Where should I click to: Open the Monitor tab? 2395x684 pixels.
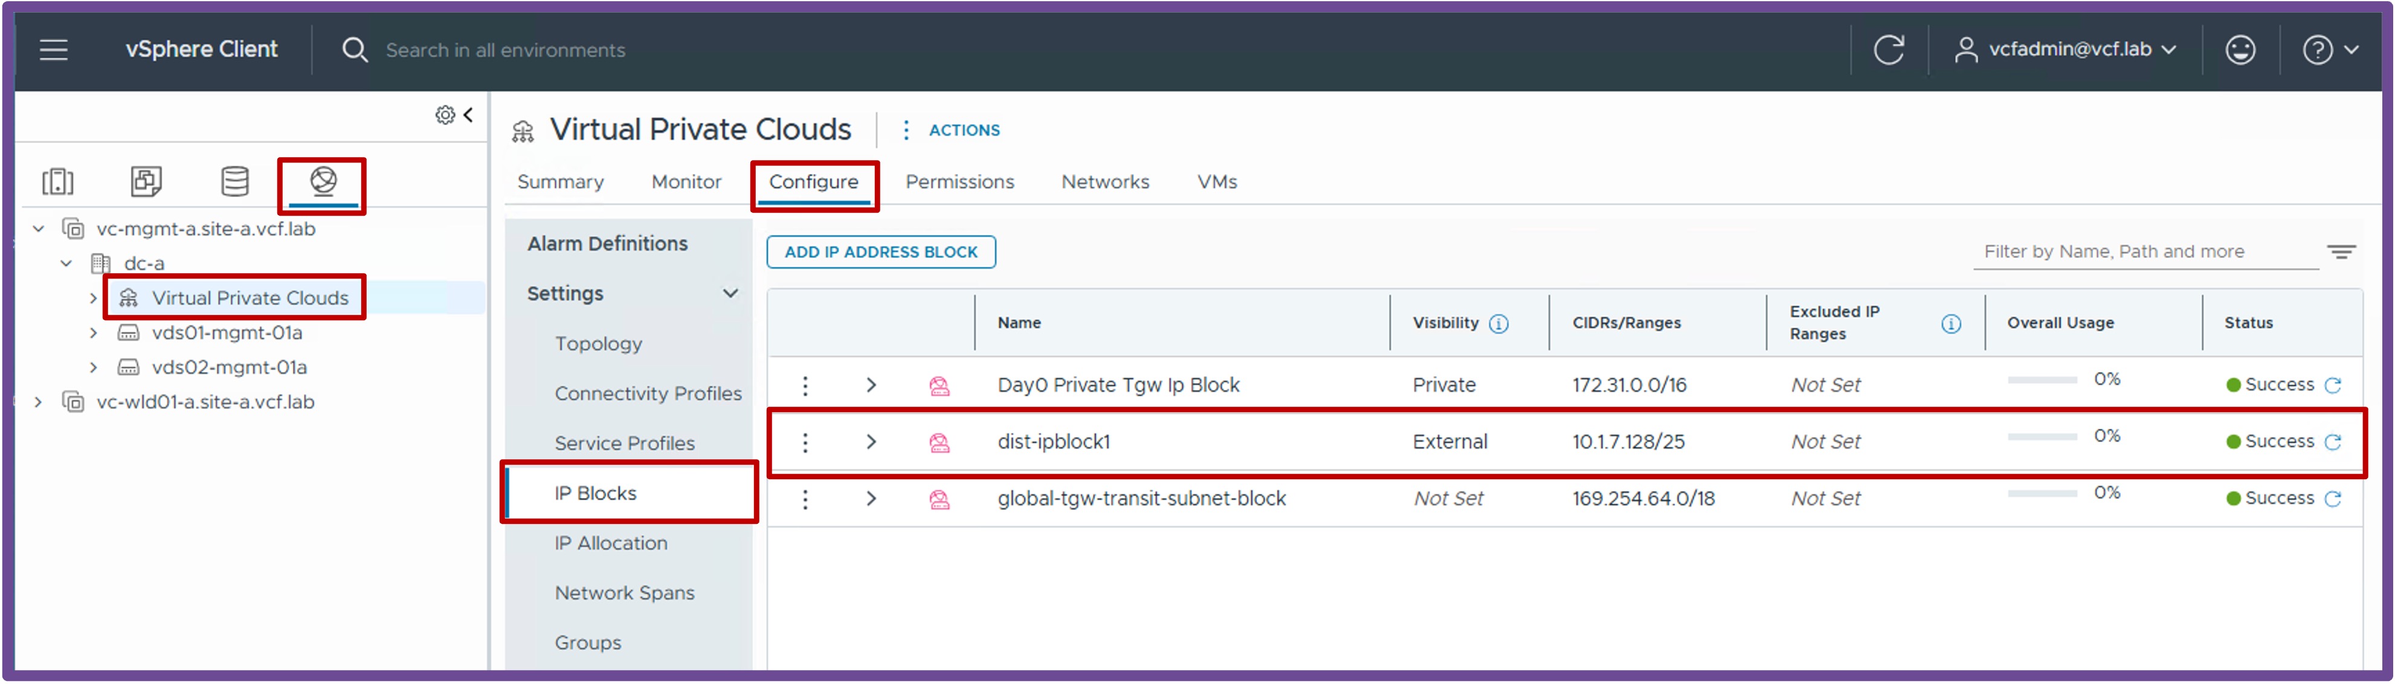click(686, 182)
